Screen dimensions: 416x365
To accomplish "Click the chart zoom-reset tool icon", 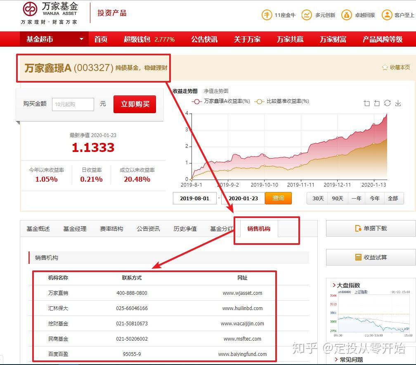I will 377,103.
